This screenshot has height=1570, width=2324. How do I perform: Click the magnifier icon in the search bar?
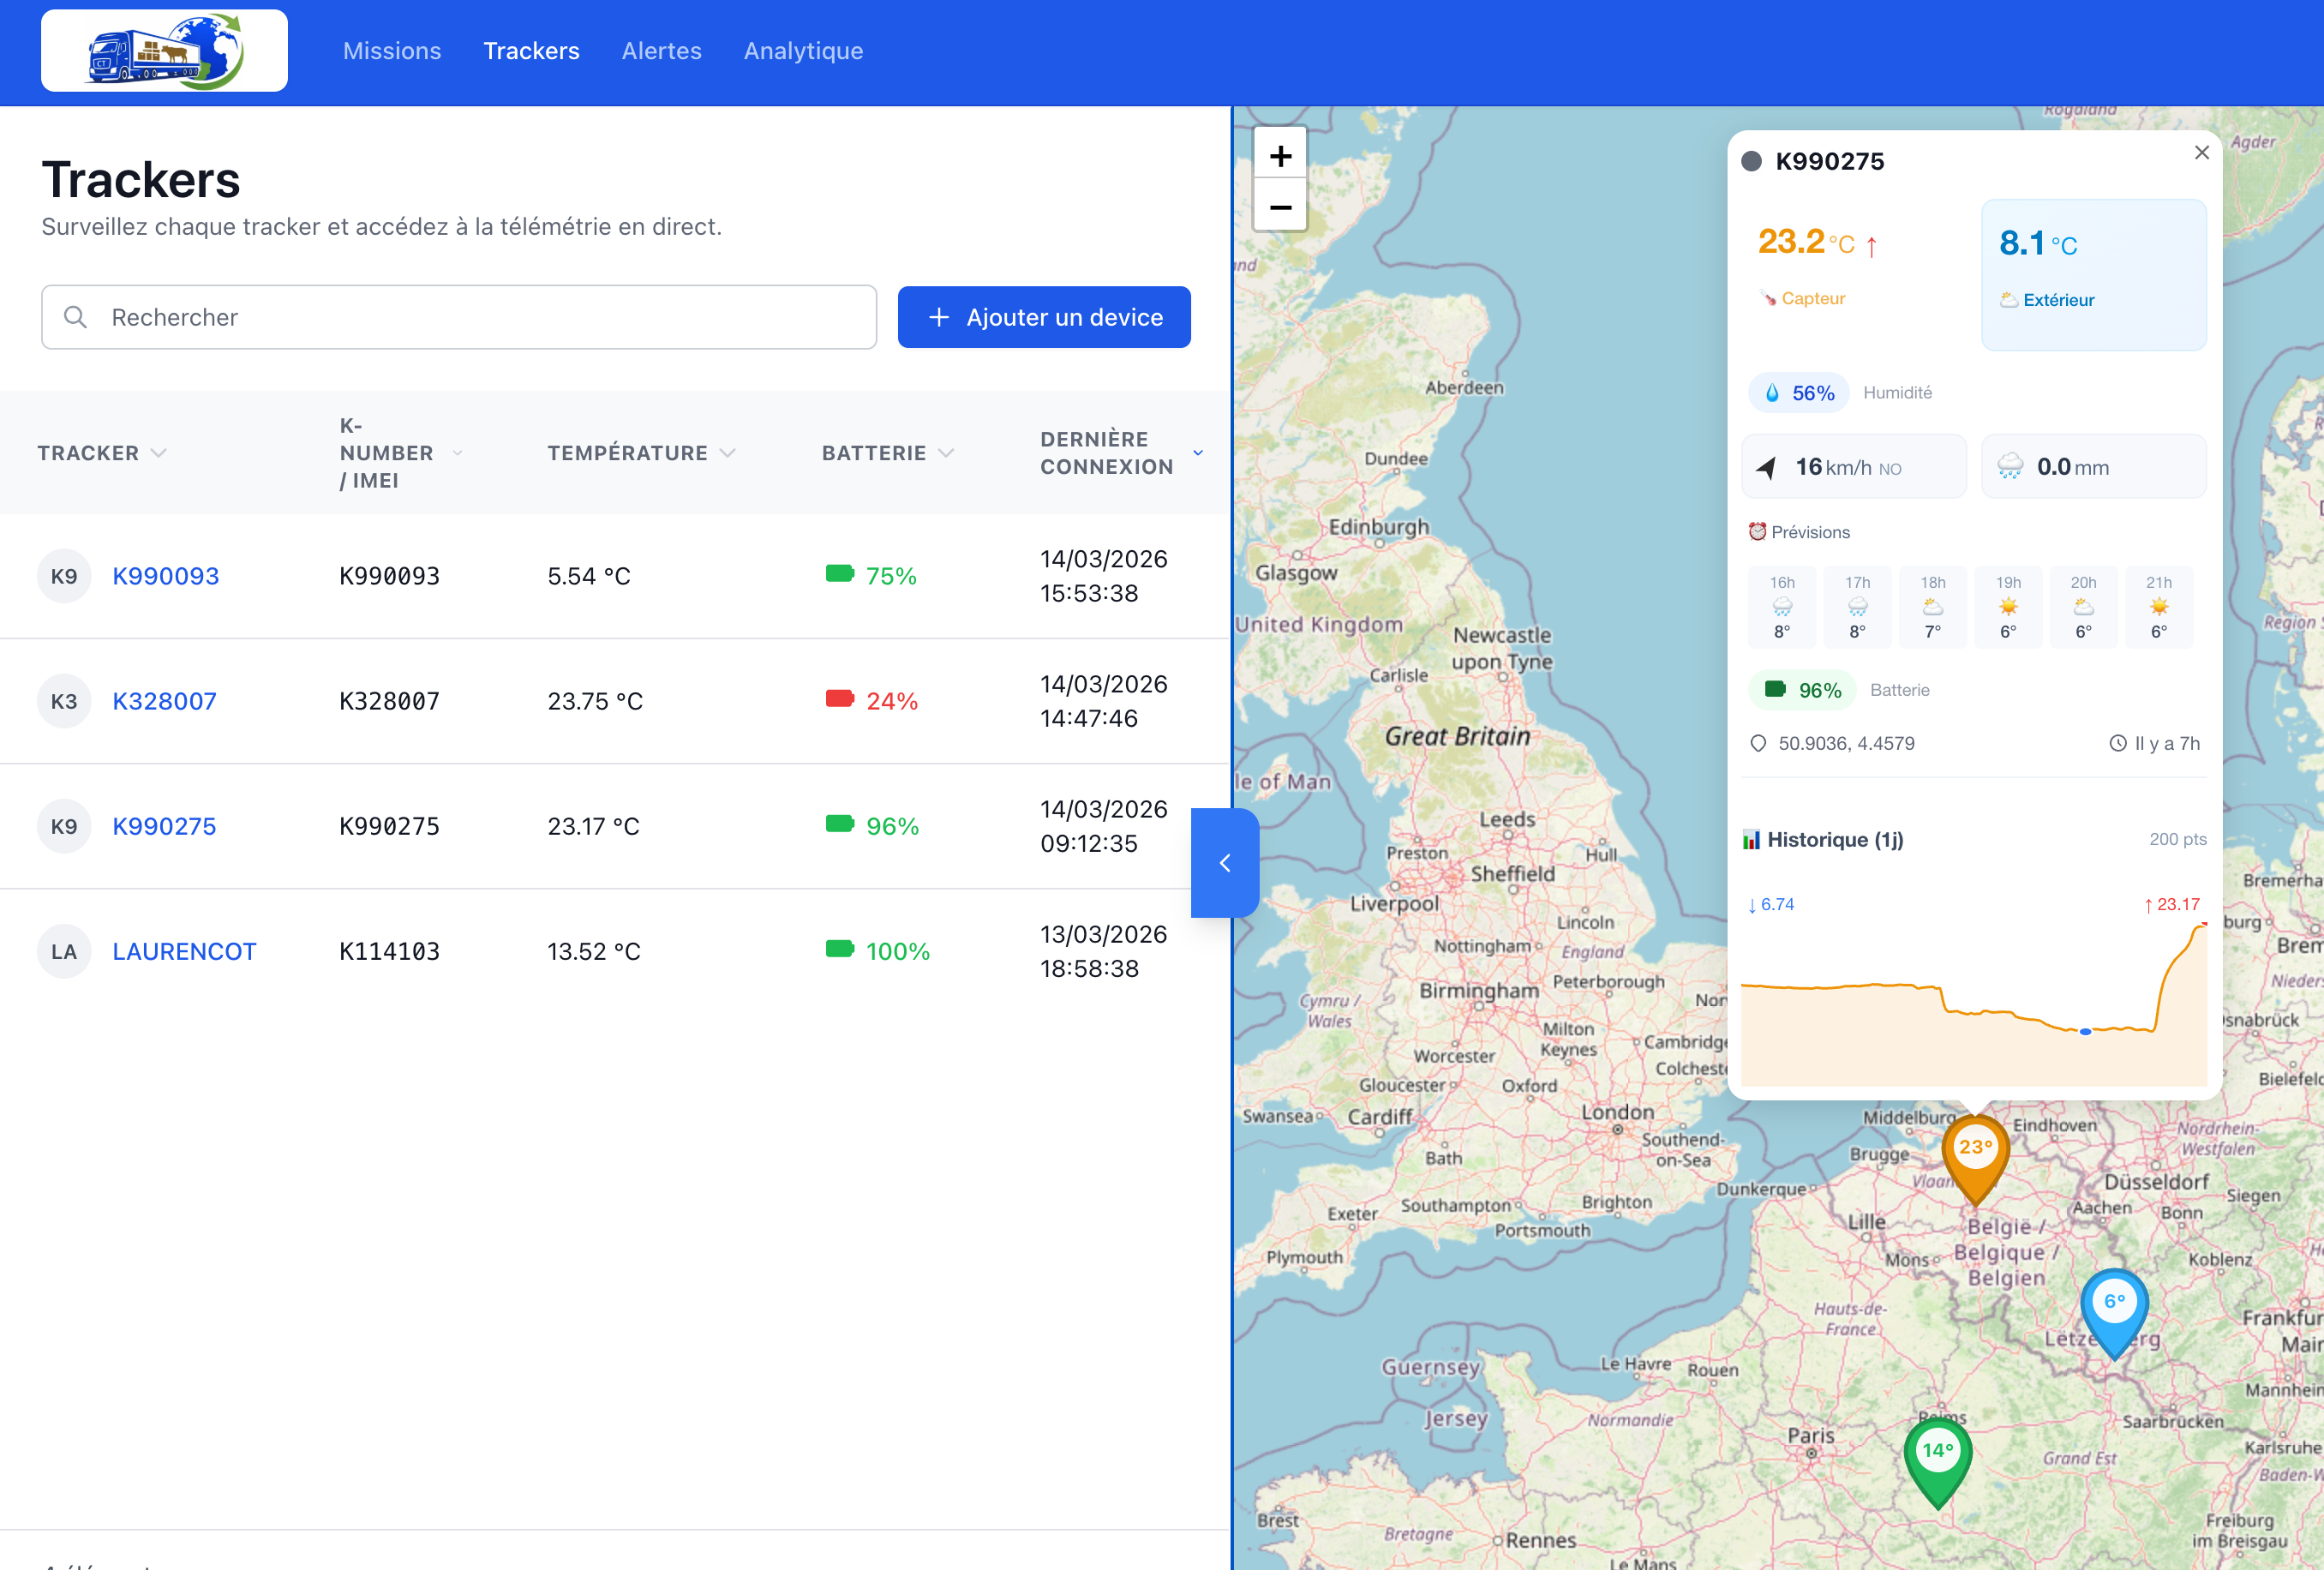pos(77,317)
